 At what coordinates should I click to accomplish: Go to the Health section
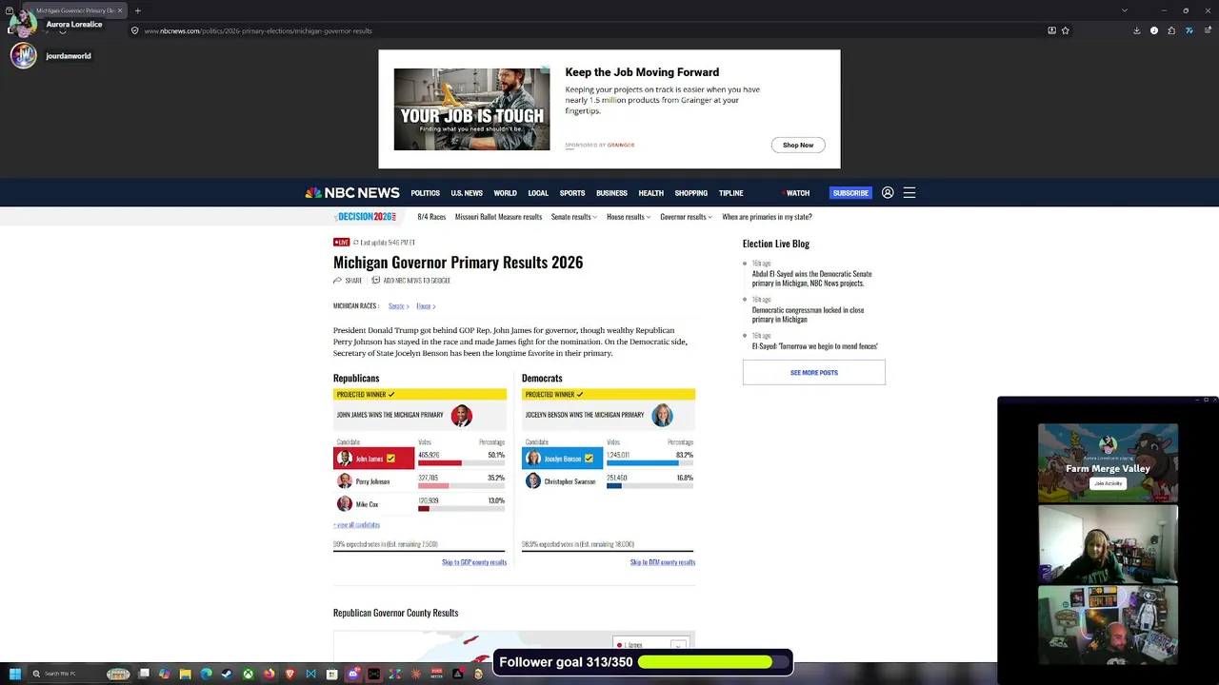click(650, 193)
